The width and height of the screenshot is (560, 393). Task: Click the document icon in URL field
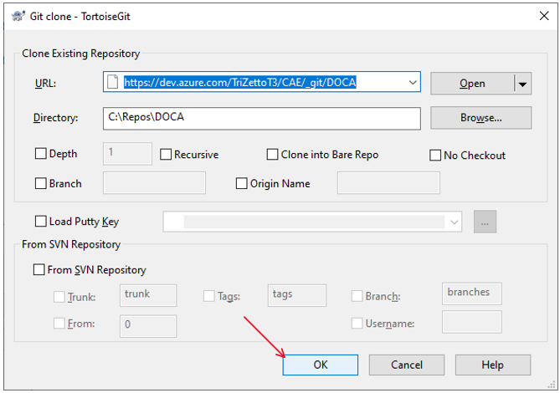coord(114,82)
